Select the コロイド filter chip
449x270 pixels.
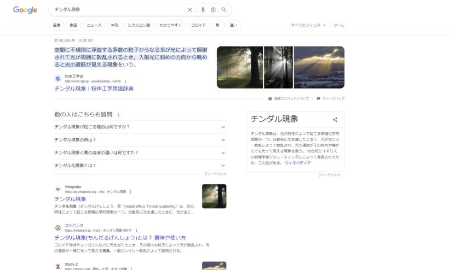tap(198, 25)
